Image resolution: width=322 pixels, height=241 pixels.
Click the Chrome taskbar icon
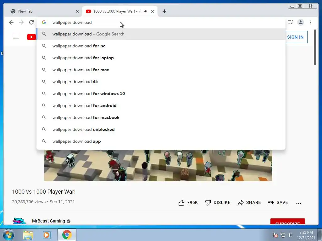67,235
